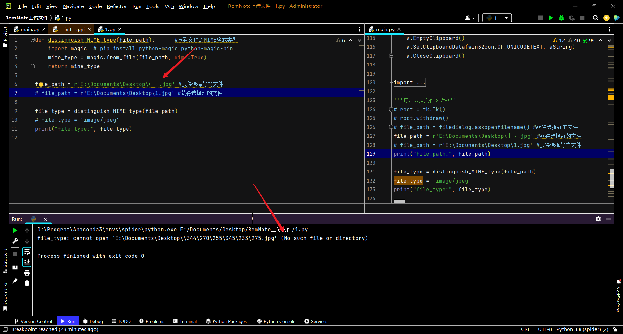
Task: Move up the stack trace arrow
Action: click(x=27, y=230)
